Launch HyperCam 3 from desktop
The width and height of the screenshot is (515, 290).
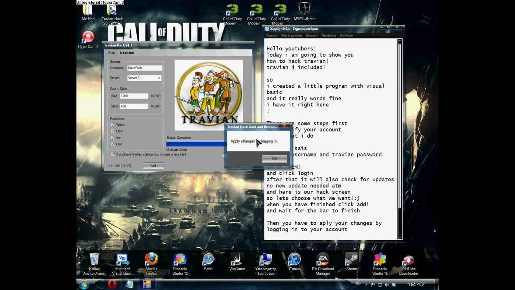pos(88,40)
